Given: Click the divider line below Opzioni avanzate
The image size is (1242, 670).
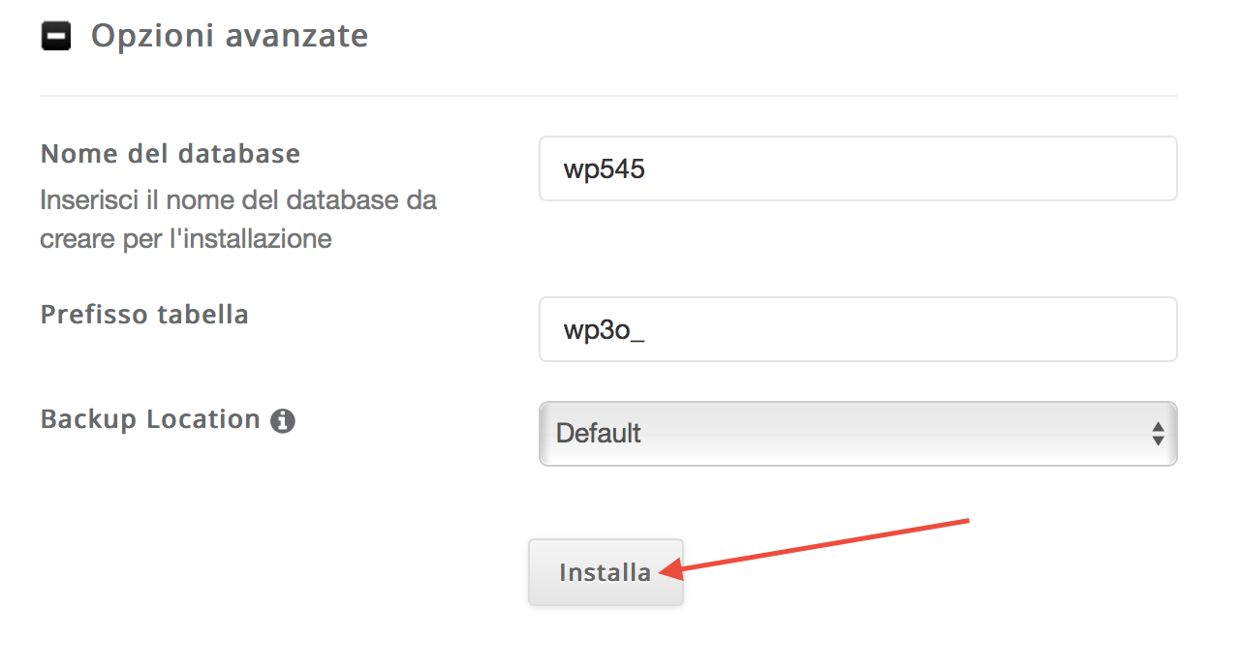Looking at the screenshot, I should point(608,96).
